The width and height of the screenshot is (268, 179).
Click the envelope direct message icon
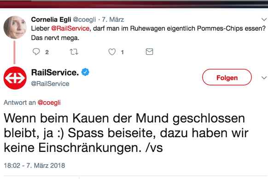coord(149,52)
